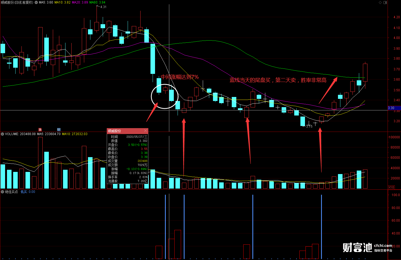The width and height of the screenshot is (401, 260).
Task: Click the X10 volume scale label
Action: (391, 187)
